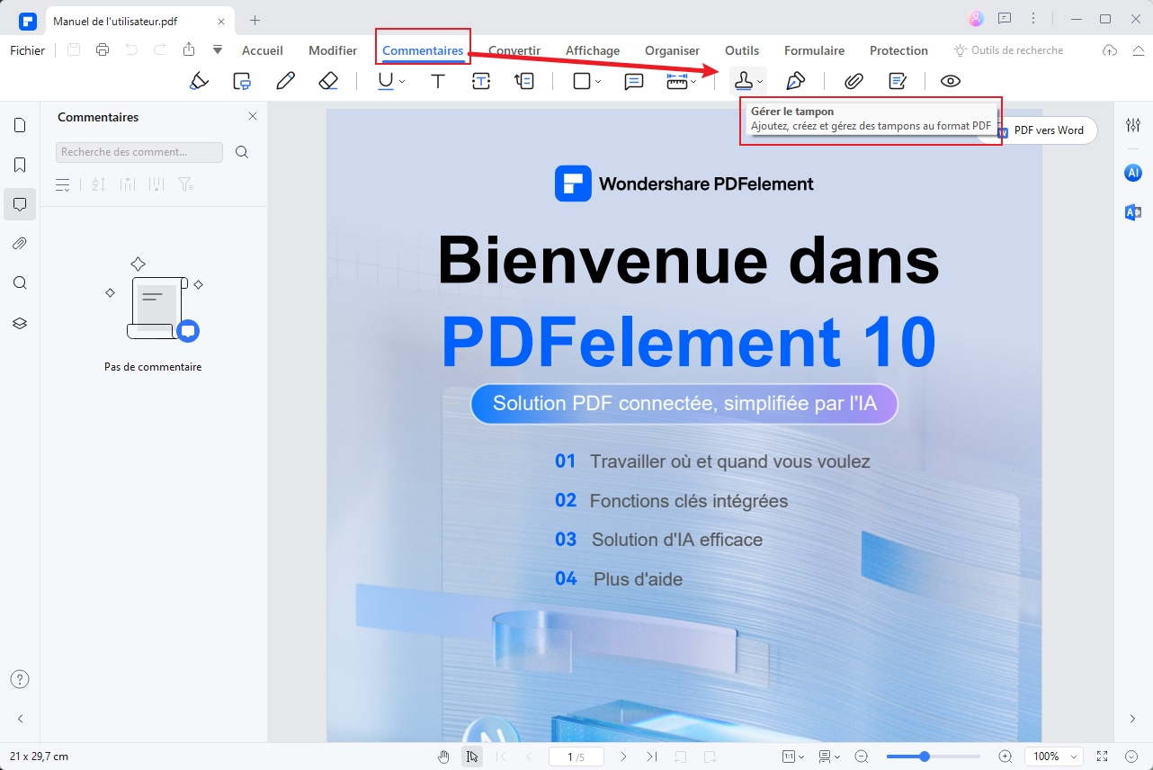Open the AI assistant in right sidebar

[1133, 173]
